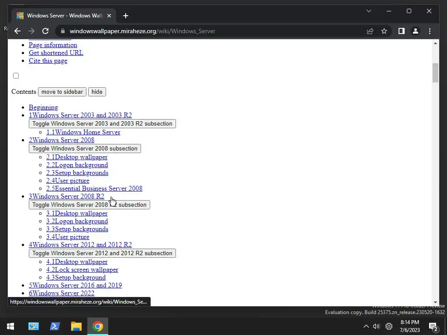447x335 pixels.
Task: Reload the Windows Server wiki page
Action: tap(45, 31)
